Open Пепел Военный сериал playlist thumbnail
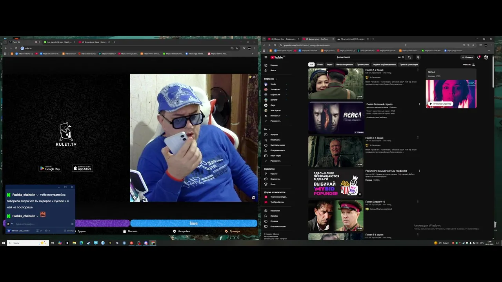The image size is (502, 282). 336,118
